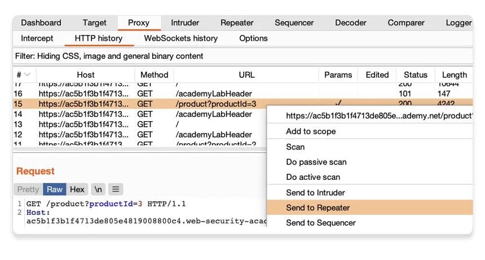This screenshot has width=485, height=260.
Task: Choose Send to Repeater
Action: pos(370,208)
